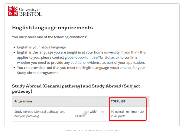182x131 pixels.
Task: Click the "University of" text in the logo
Action: click(30, 9)
